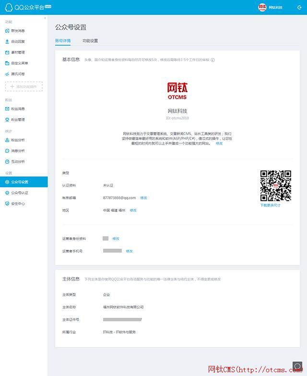Click the 福州网钛软件科技有限公司 entity name
The width and height of the screenshot is (307, 376).
123,307
